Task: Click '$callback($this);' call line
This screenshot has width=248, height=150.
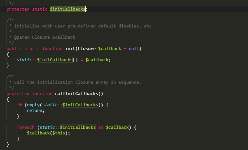Action: pyautogui.click(x=48, y=133)
